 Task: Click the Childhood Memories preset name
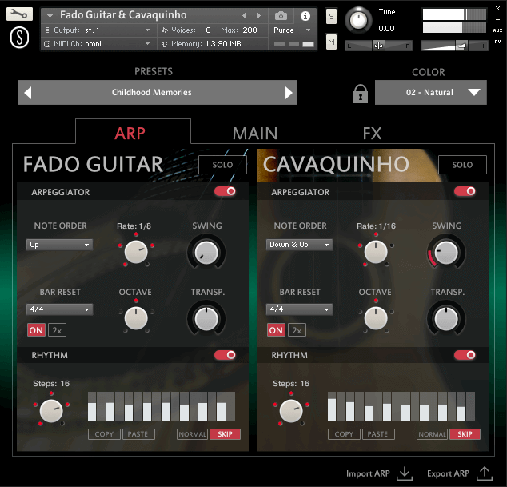pos(152,93)
